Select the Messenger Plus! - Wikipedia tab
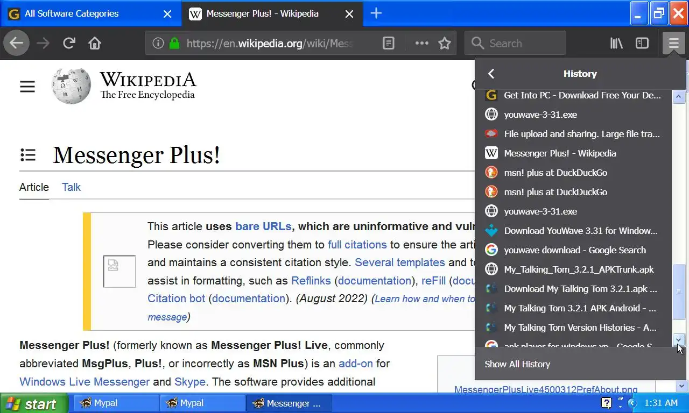Image resolution: width=689 pixels, height=413 pixels. (x=272, y=13)
